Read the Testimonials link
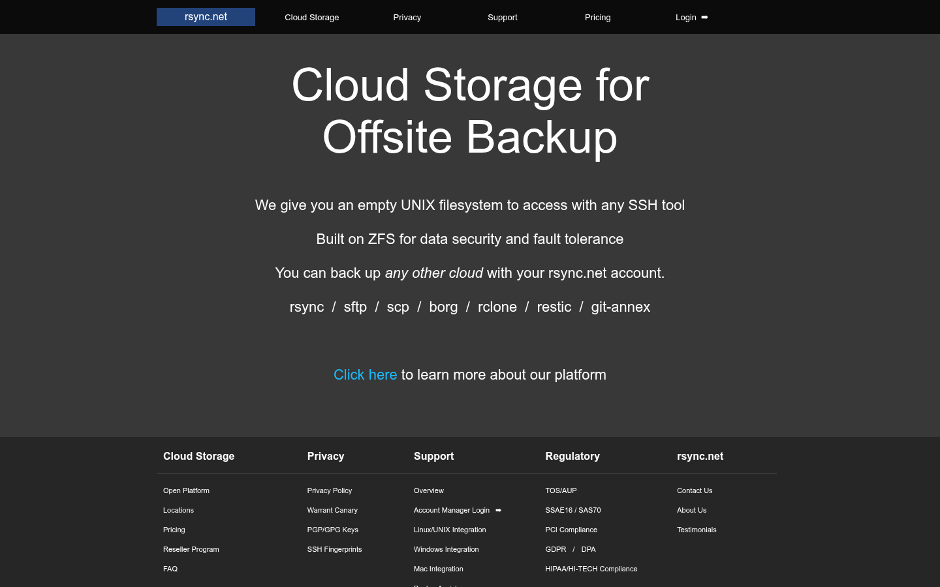Image resolution: width=940 pixels, height=587 pixels. tap(697, 530)
